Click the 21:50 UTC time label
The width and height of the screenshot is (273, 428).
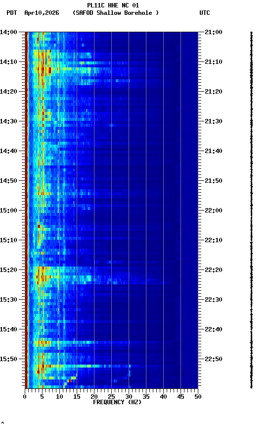coord(214,181)
